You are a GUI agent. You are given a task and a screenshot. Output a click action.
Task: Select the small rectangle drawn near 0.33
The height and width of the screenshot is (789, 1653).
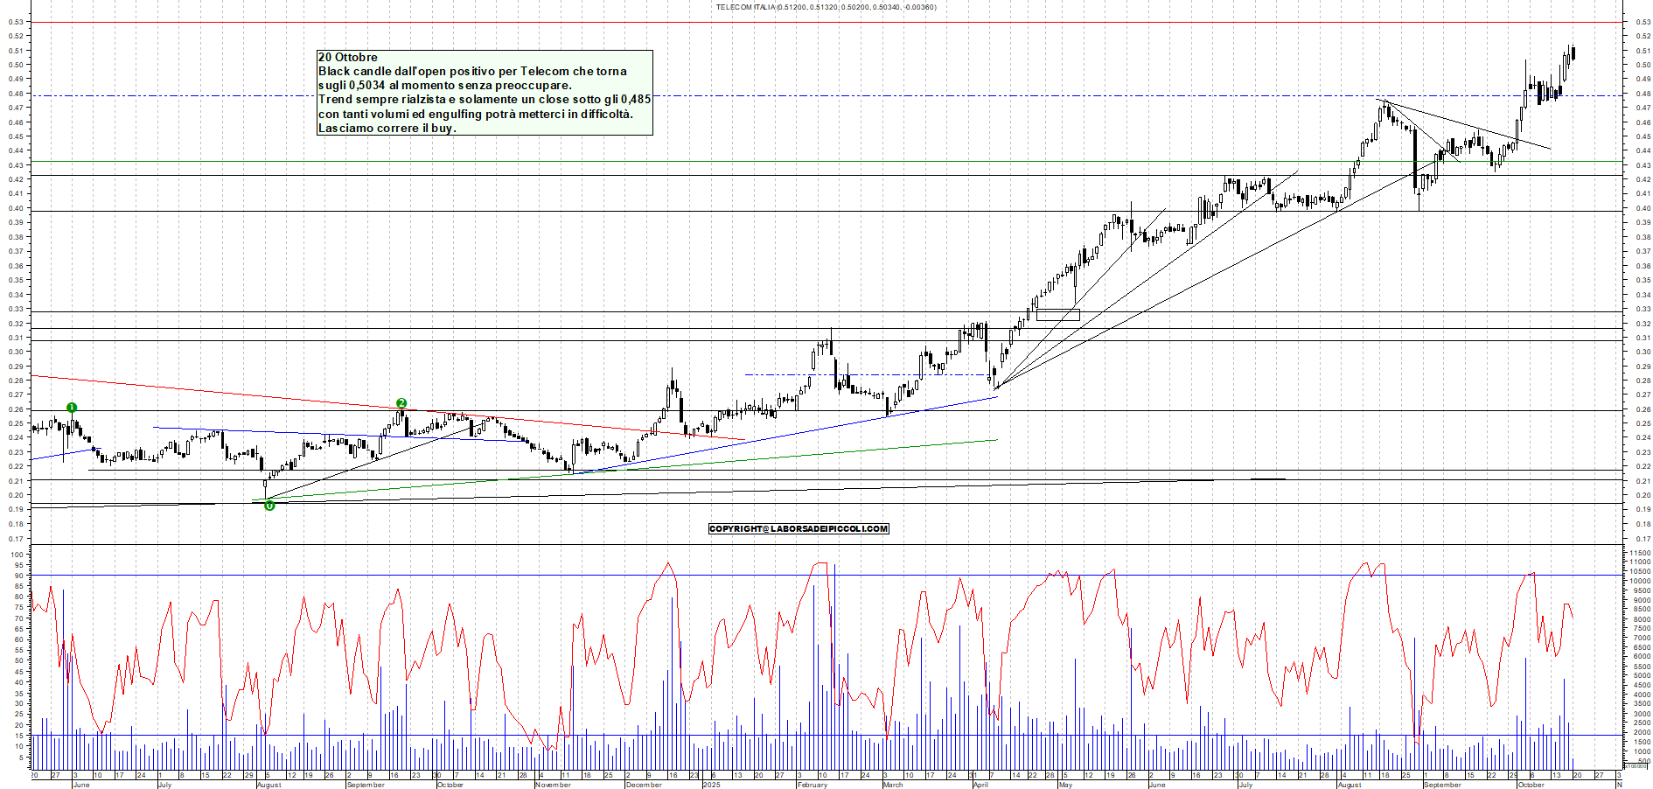(x=1057, y=315)
